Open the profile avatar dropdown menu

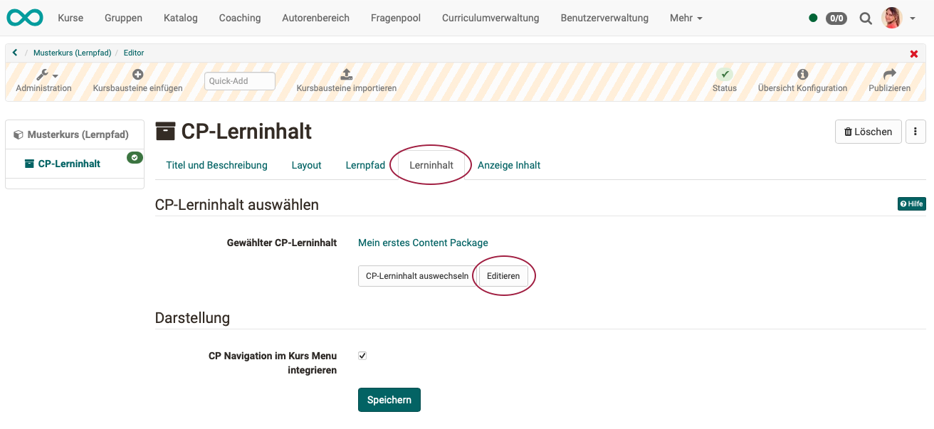[x=891, y=18]
